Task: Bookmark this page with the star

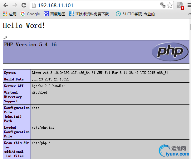Action: 169,5
